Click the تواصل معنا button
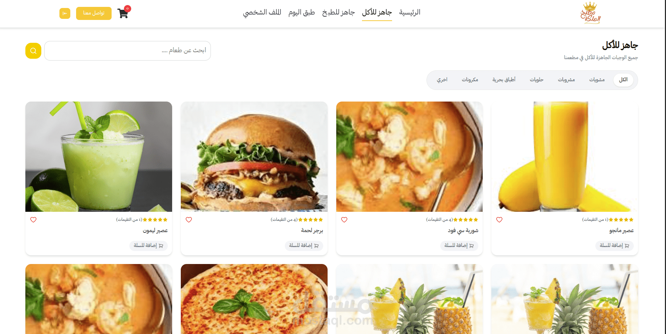The width and height of the screenshot is (666, 334). [x=94, y=13]
